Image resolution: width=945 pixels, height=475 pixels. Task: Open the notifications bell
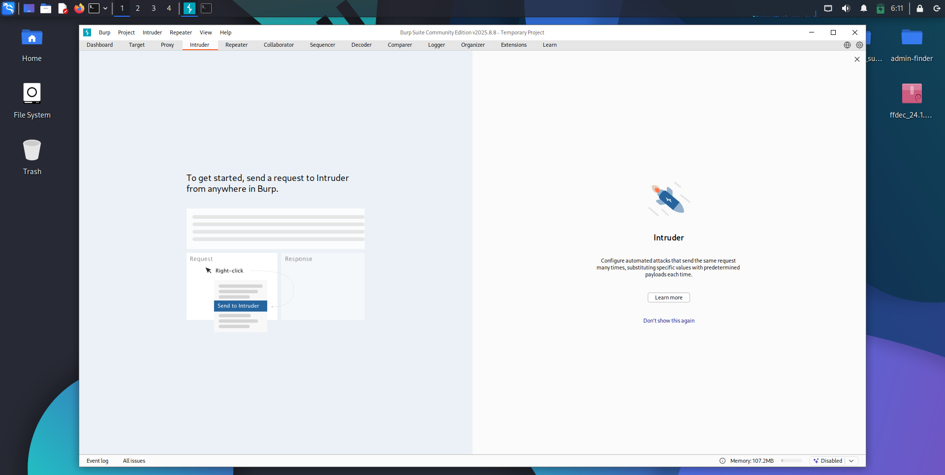[x=864, y=8]
